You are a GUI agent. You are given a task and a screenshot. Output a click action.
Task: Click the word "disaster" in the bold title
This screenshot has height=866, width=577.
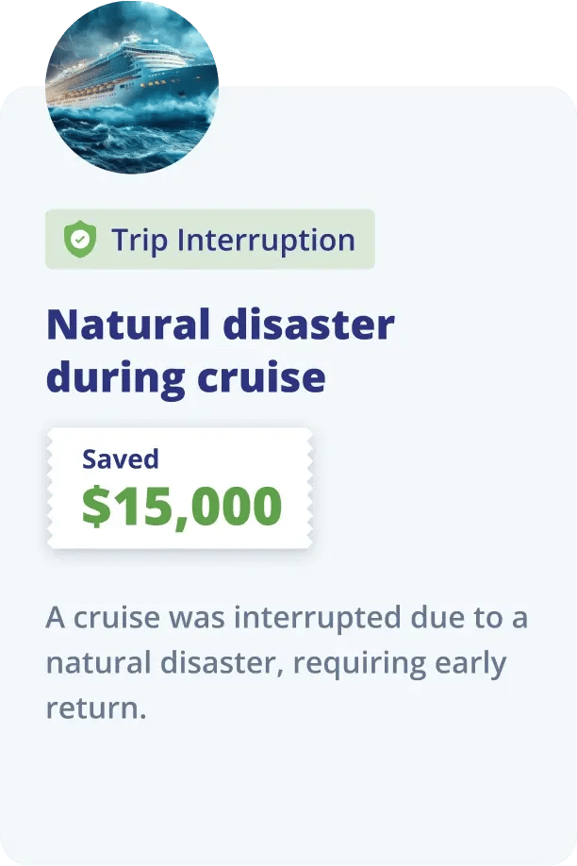[307, 325]
